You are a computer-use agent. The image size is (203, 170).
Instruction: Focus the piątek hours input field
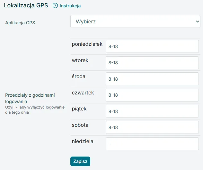pyautogui.click(x=152, y=111)
